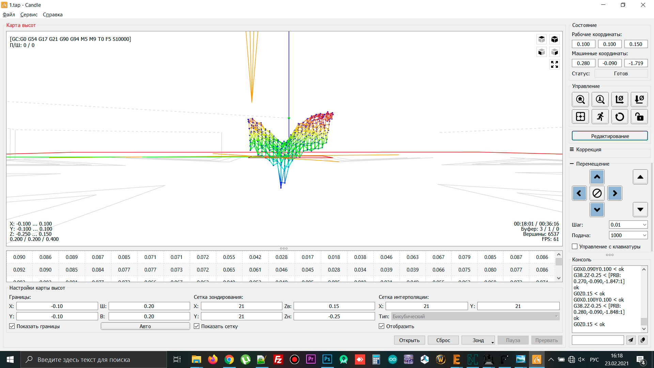The image size is (654, 368).
Task: Open the Справка menu
Action: pyautogui.click(x=53, y=15)
